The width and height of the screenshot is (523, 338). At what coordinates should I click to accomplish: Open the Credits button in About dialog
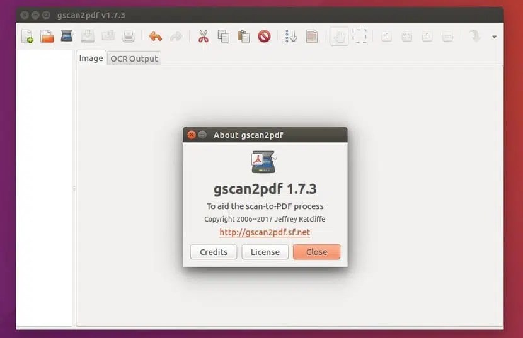pos(214,252)
